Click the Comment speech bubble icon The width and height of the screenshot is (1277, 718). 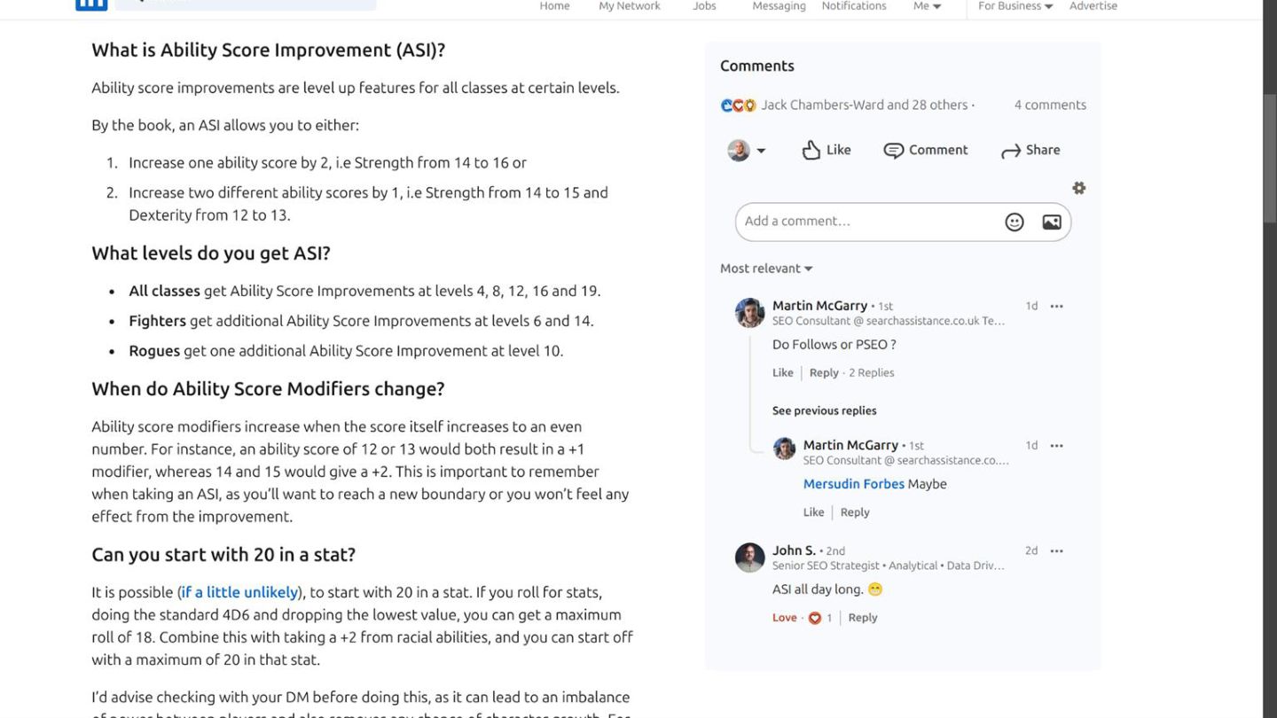[893, 151]
